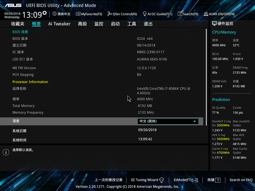The image size is (255, 191).
Task: Click the 语言 row label
Action: [x=16, y=121]
